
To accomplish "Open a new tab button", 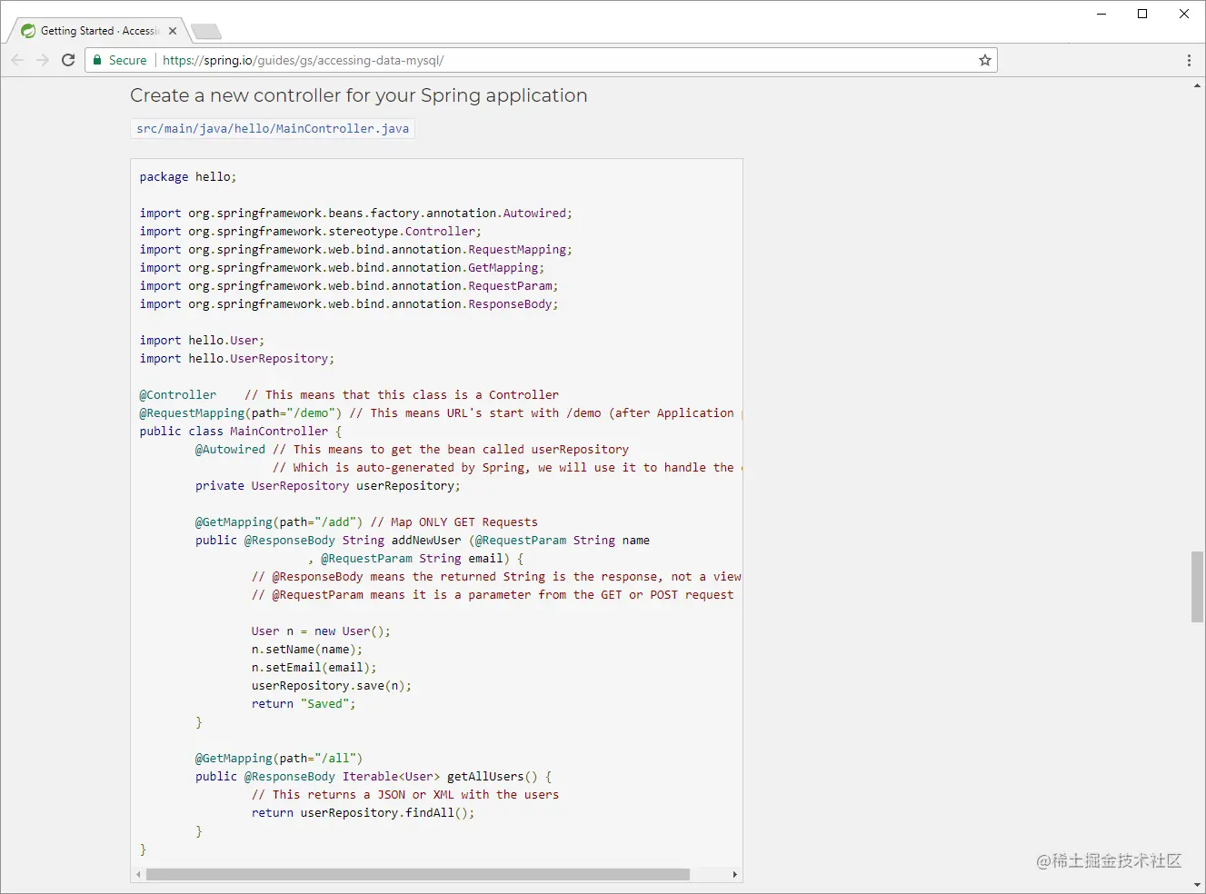I will point(206,32).
